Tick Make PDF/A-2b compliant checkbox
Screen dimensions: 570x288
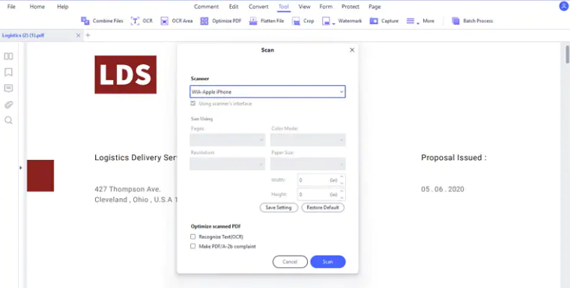tap(193, 246)
